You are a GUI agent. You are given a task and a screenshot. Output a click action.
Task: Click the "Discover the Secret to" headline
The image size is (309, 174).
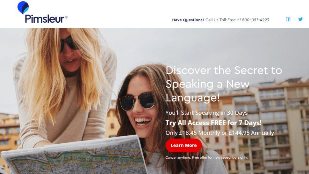click(224, 70)
